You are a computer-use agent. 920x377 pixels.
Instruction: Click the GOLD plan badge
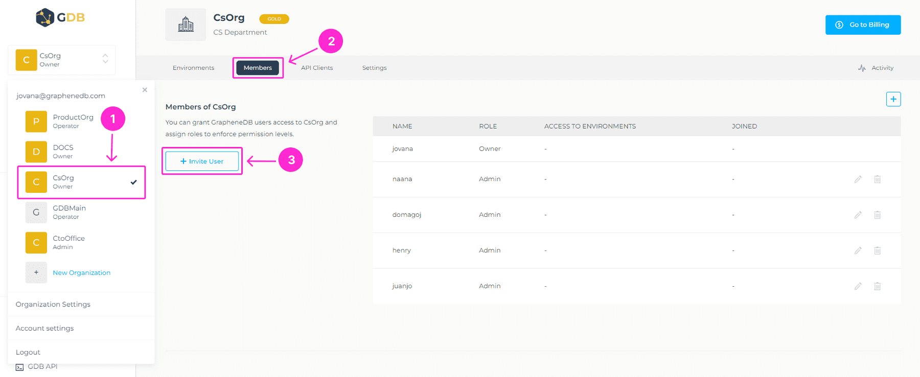pos(274,19)
